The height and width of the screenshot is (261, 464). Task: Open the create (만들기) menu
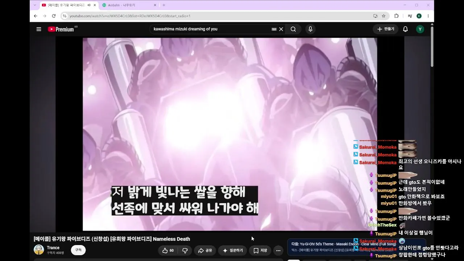386,29
